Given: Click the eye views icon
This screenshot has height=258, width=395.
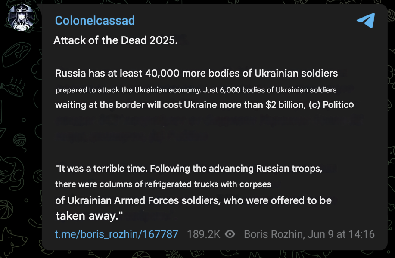Looking at the screenshot, I should point(230,234).
